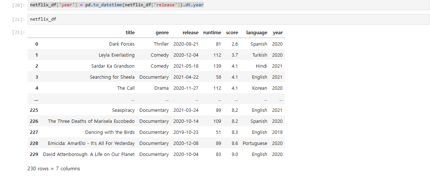Click release date 2020-10-14
430x178 pixels.
[x=186, y=121]
